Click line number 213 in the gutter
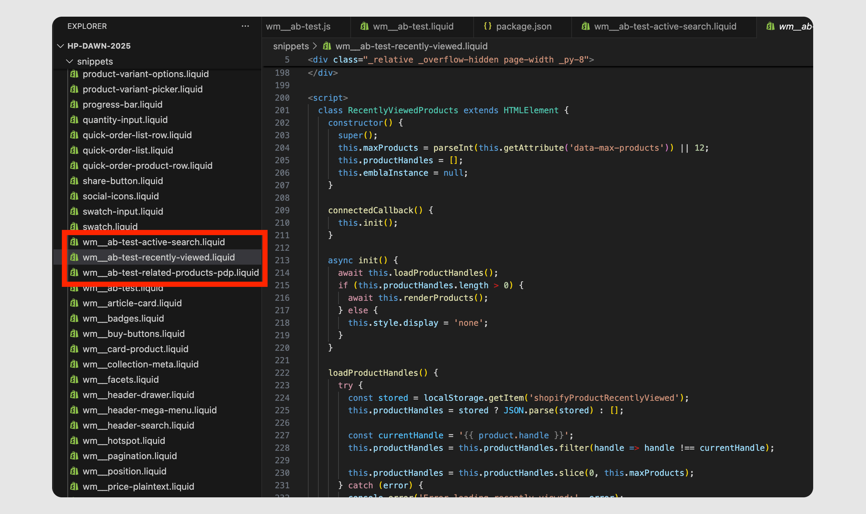 coord(282,260)
